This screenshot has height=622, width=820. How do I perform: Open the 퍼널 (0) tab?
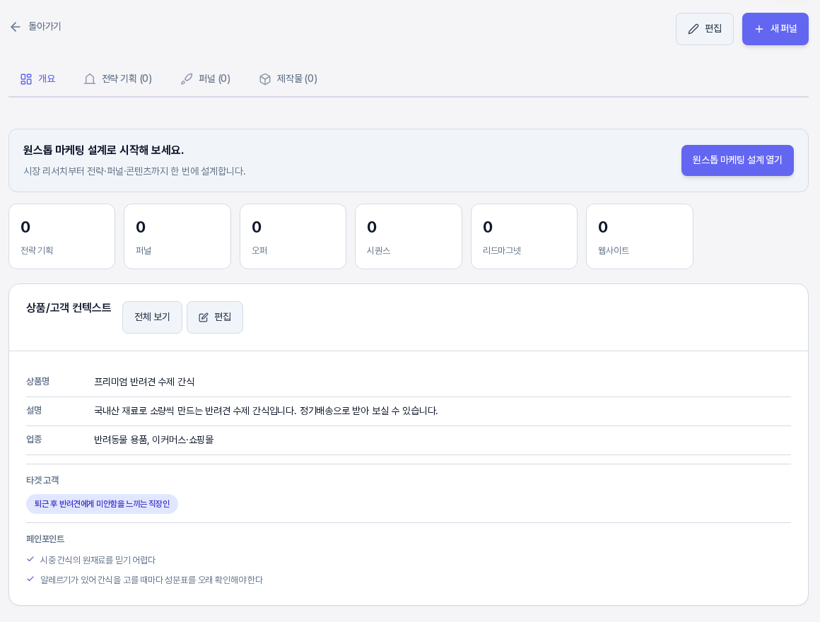click(x=206, y=79)
